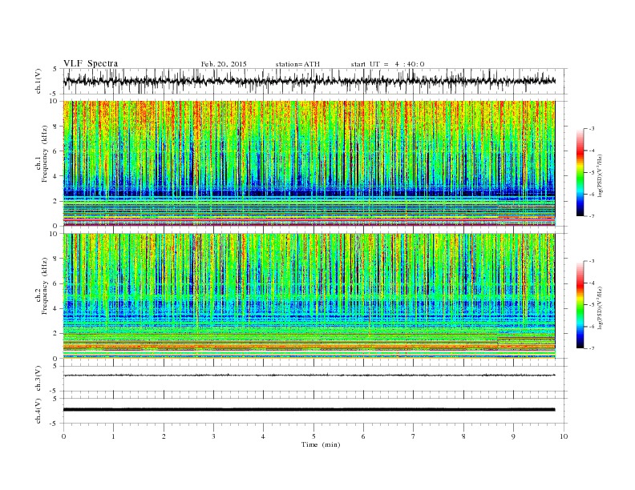Click the ch.1 spectrogram color scale bar
Screen dimensions: 635x490
[x=580, y=172]
